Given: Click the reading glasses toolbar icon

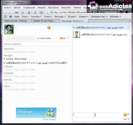Looking at the screenshot, I should point(17,12).
